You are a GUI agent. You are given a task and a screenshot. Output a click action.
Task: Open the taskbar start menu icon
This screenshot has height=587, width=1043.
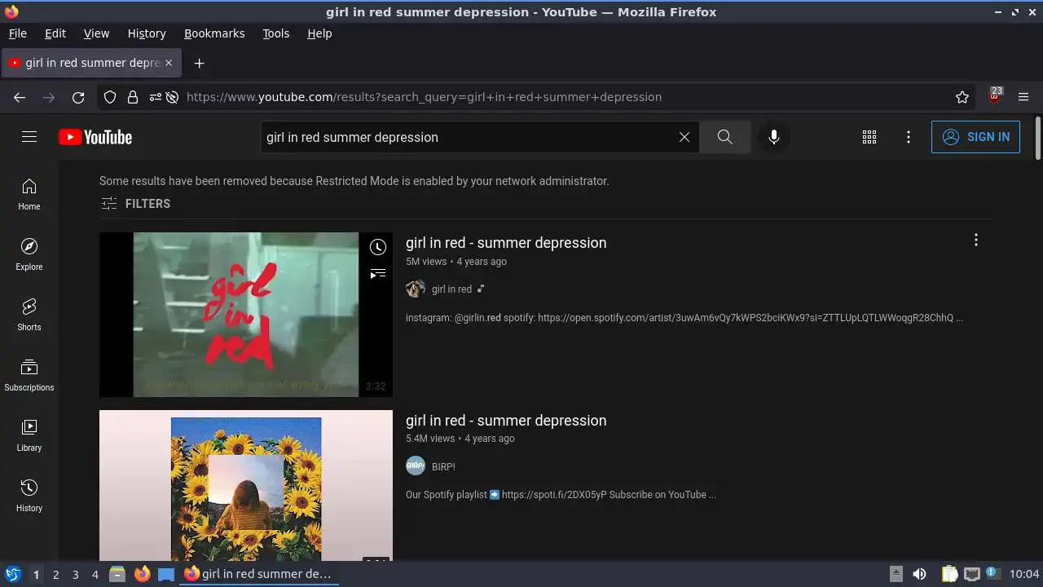[13, 574]
